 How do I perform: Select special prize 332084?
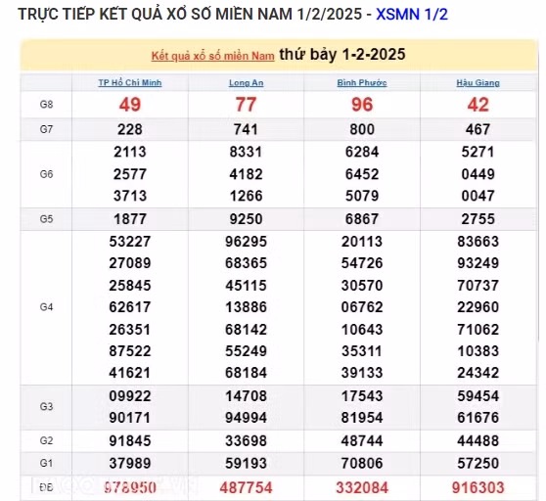[362, 487]
